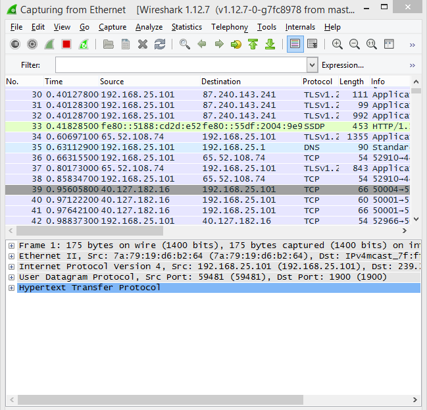The image size is (427, 410).
Task: Expand the Ethernet II tree node
Action: point(11,256)
